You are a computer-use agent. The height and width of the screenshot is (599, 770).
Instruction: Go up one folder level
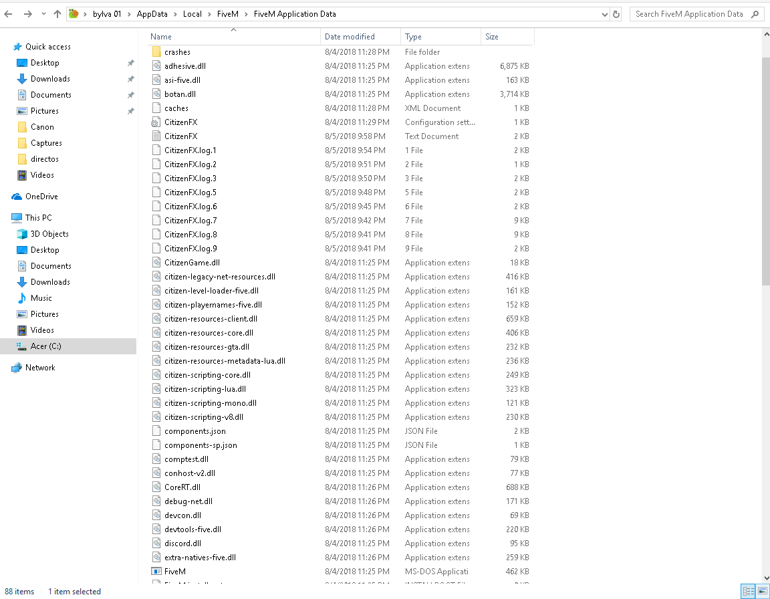57,14
